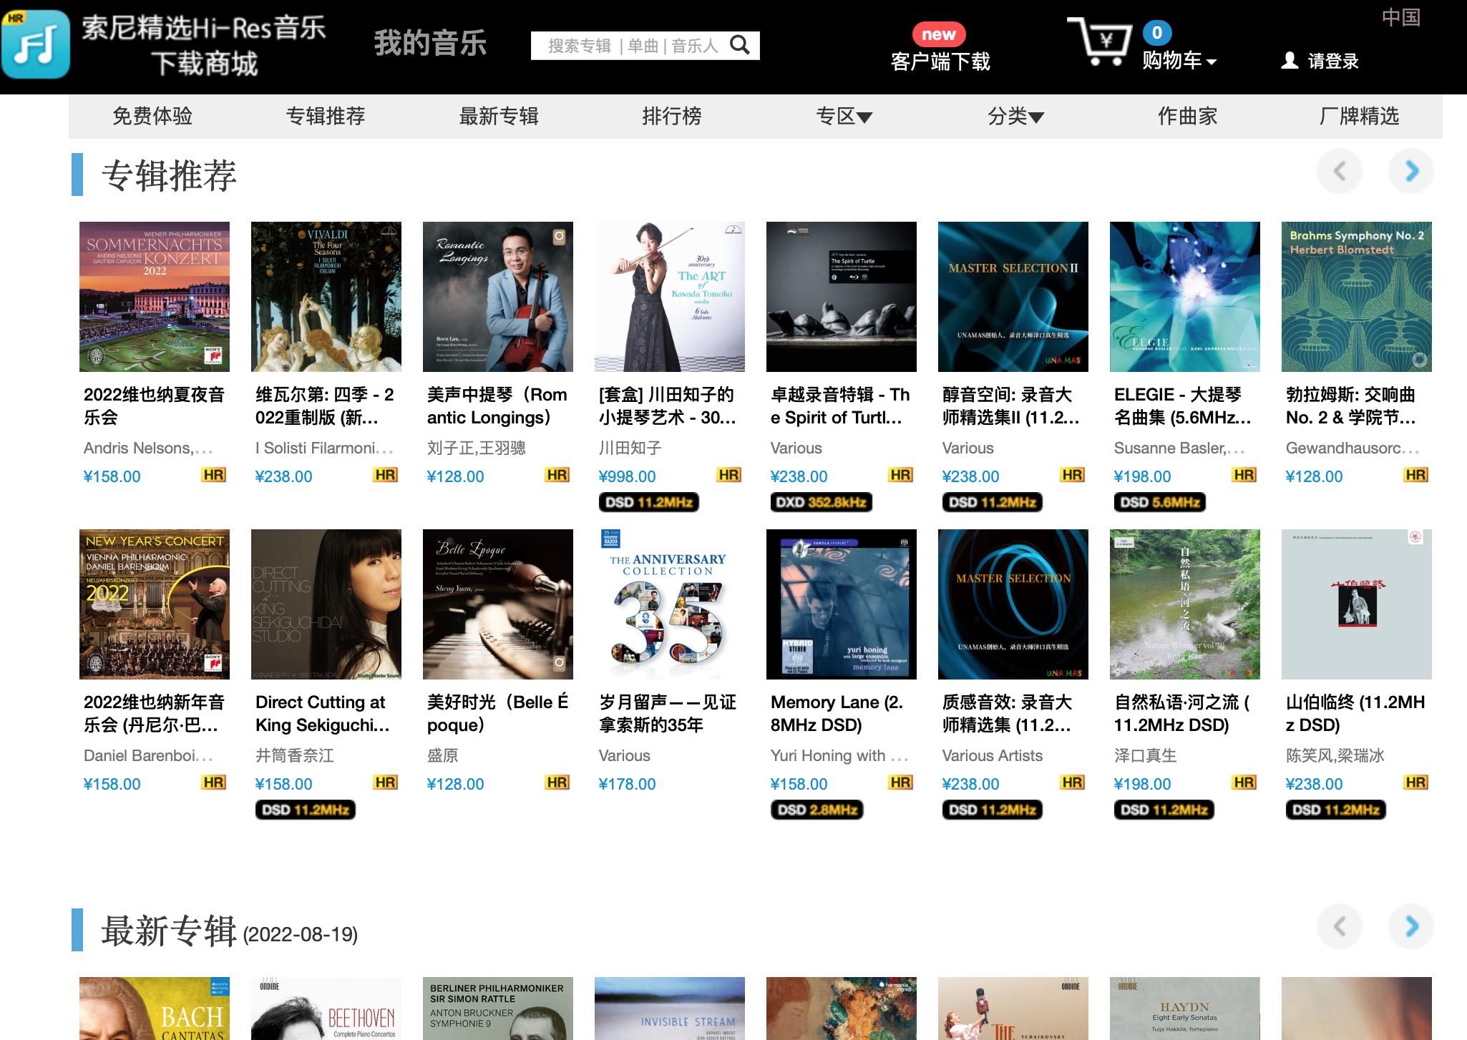Screen dimensions: 1467x1040
Task: Open the Vivaldi Four Seasons album cover
Action: (x=326, y=296)
